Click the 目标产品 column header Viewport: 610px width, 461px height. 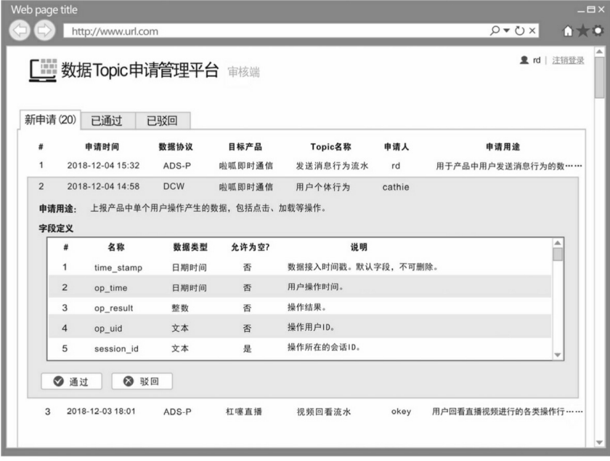(245, 147)
